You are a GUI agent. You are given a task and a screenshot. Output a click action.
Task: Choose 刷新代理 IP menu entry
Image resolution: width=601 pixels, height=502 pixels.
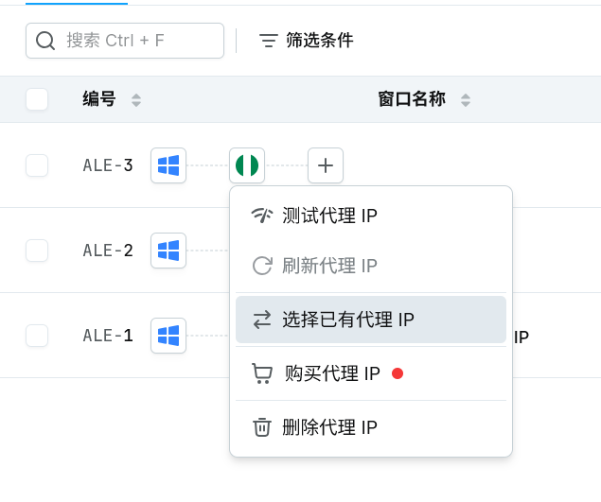371,266
